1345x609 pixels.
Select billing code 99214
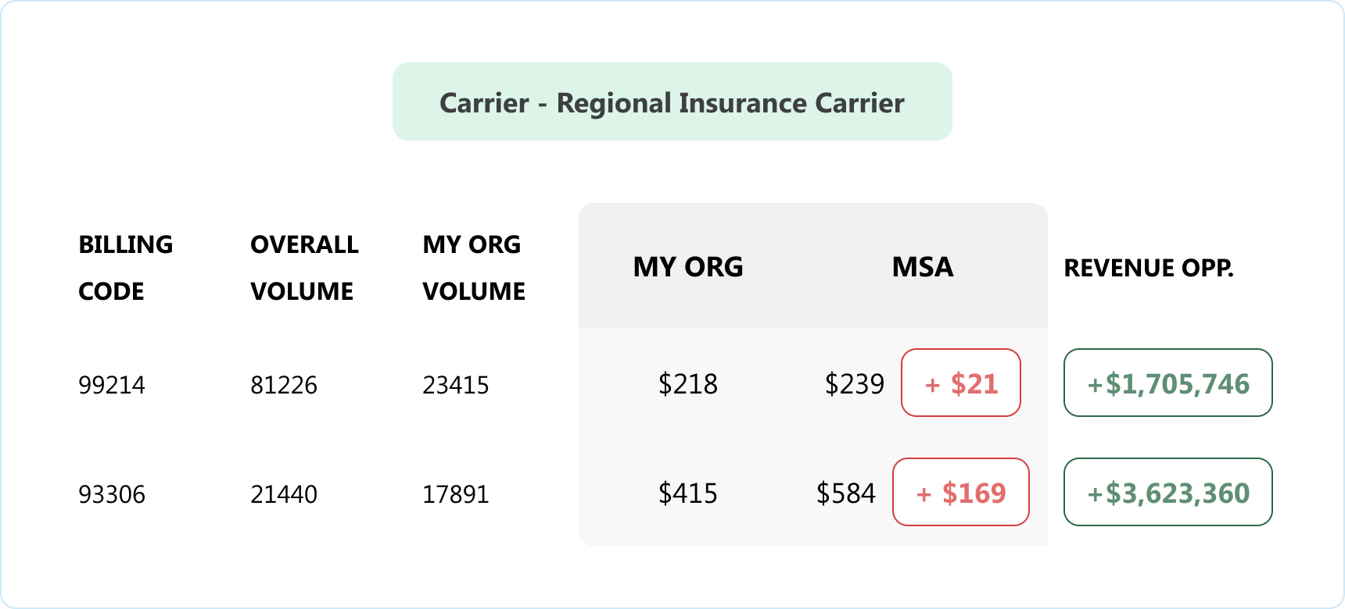[112, 385]
